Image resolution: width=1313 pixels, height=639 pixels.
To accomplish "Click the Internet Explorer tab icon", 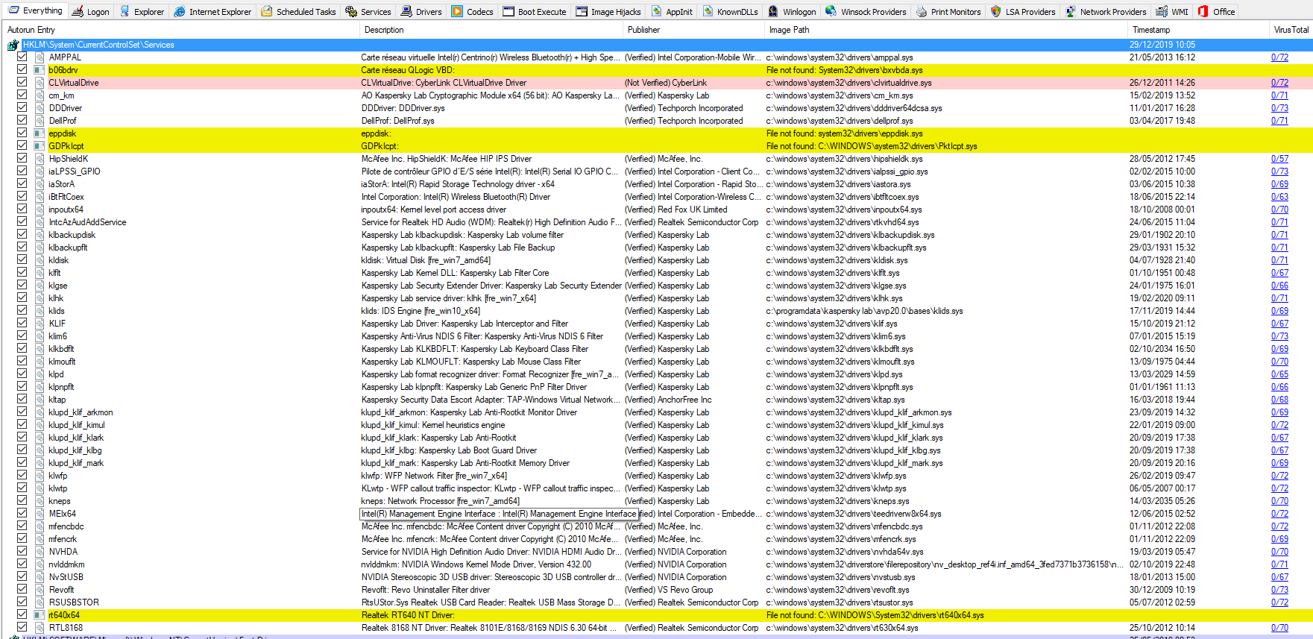I will 180,11.
